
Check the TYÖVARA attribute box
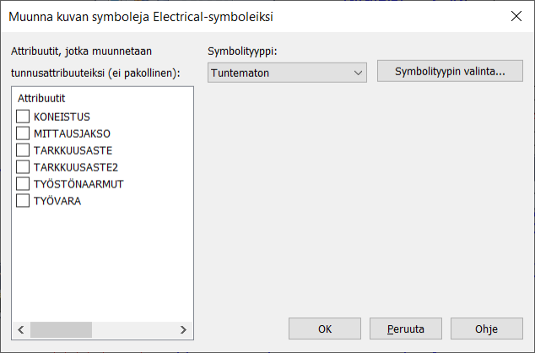pos(23,201)
